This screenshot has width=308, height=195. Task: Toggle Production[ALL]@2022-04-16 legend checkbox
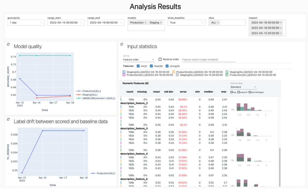click(174, 72)
